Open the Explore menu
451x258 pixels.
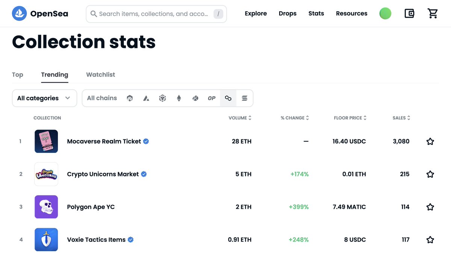pos(256,14)
